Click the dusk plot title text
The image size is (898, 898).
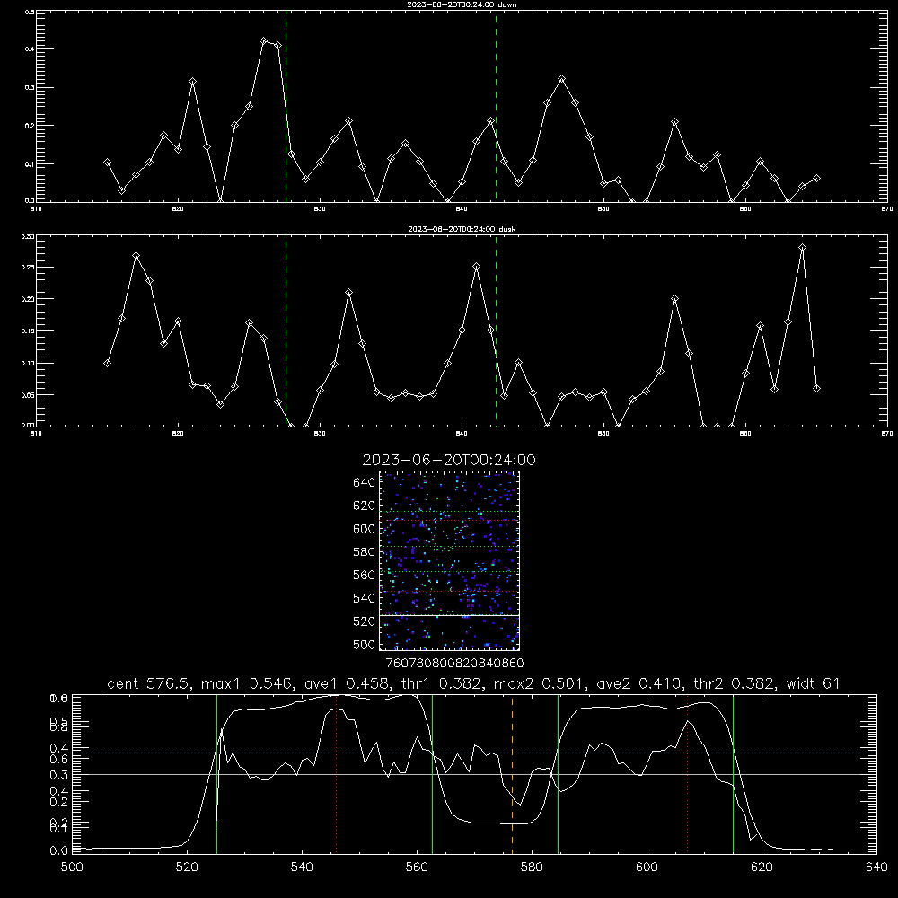(462, 229)
